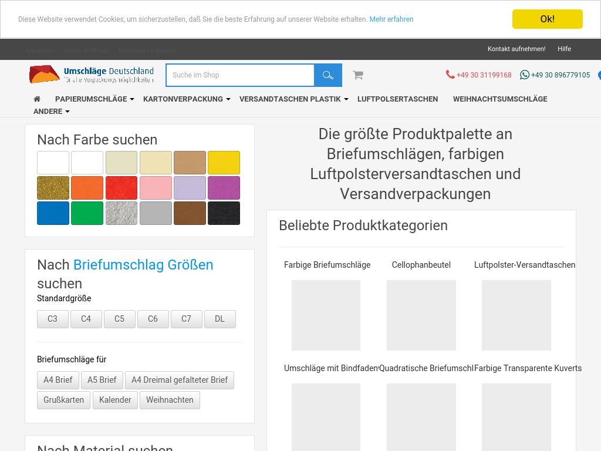Click the red phone number icon
Viewport: 601px width, 451px height.
450,75
